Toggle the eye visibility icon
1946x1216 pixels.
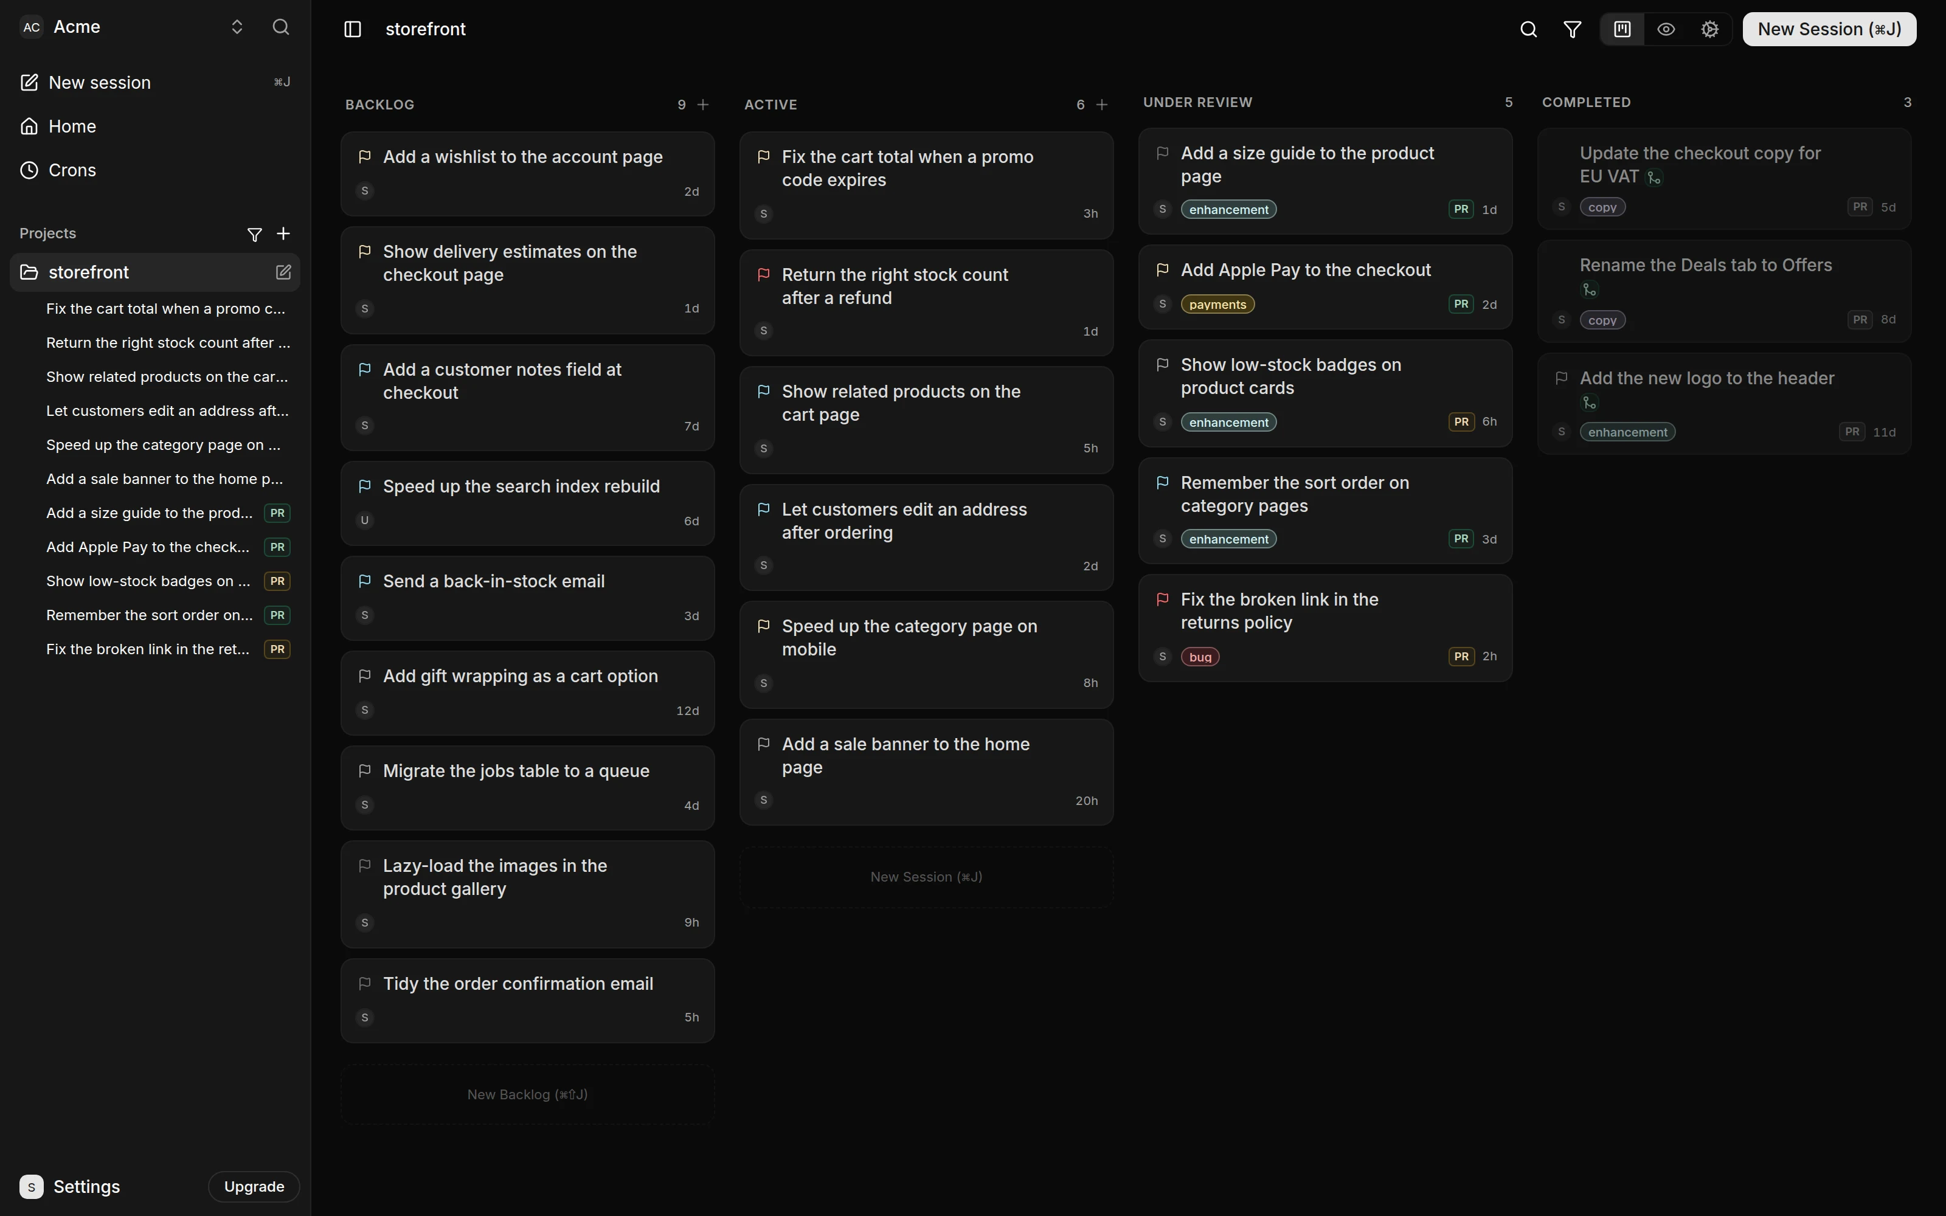(x=1666, y=29)
